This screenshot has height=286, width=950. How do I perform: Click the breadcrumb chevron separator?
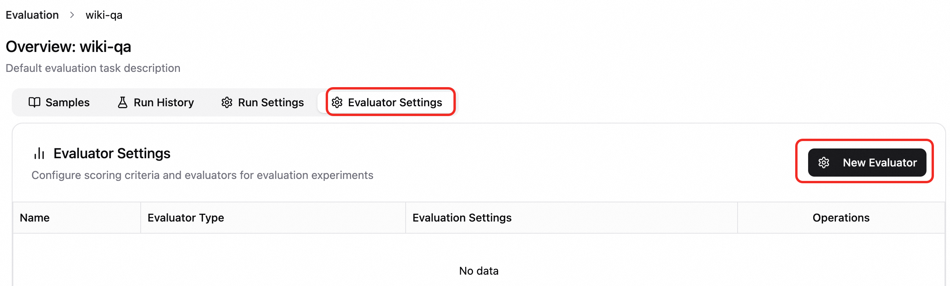point(72,15)
